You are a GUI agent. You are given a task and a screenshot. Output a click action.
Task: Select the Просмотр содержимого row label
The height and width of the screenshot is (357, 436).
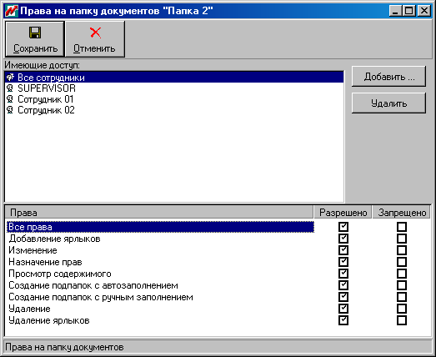point(60,274)
